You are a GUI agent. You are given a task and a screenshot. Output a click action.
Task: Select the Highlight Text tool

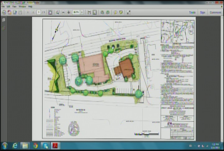121,12
